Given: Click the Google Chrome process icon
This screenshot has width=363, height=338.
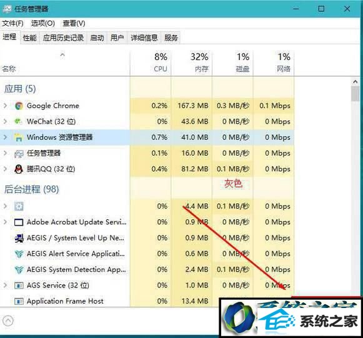Looking at the screenshot, I should click(19, 106).
